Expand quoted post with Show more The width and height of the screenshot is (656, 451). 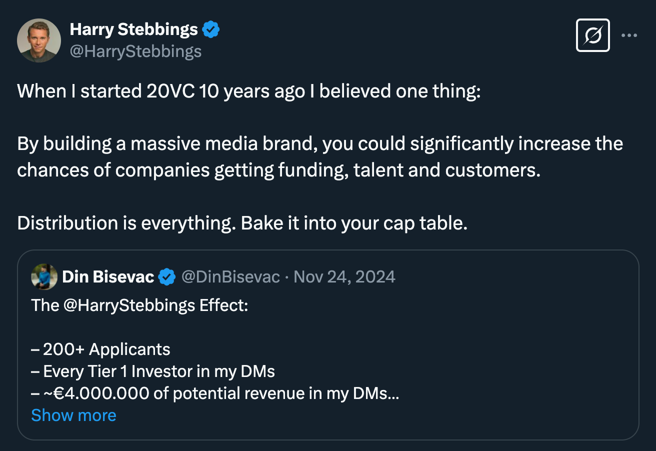click(73, 415)
